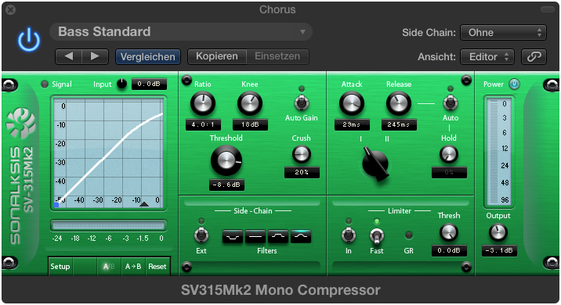The image size is (561, 305).
Task: Open the Side Chain Ohne dropdown
Action: (503, 33)
